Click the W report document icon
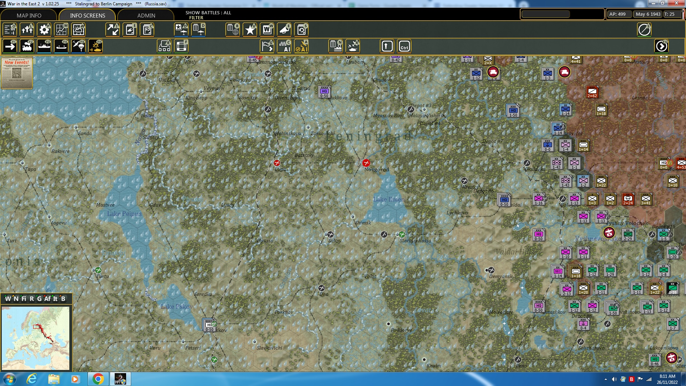Image resolution: width=686 pixels, height=386 pixels. [267, 30]
